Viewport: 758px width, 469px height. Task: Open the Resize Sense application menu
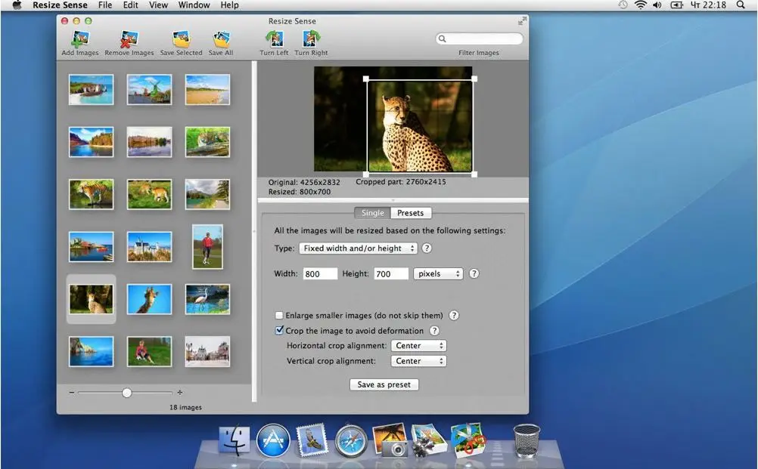click(x=60, y=5)
